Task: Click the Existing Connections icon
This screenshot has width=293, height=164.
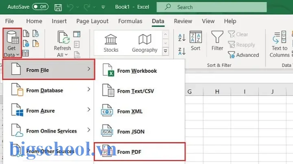Action: pos(36,44)
